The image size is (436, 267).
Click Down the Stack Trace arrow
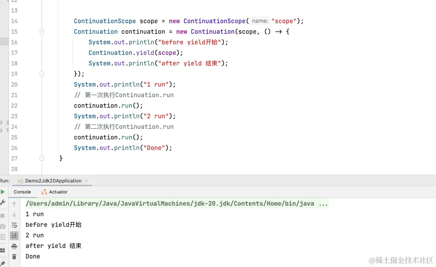click(x=14, y=215)
